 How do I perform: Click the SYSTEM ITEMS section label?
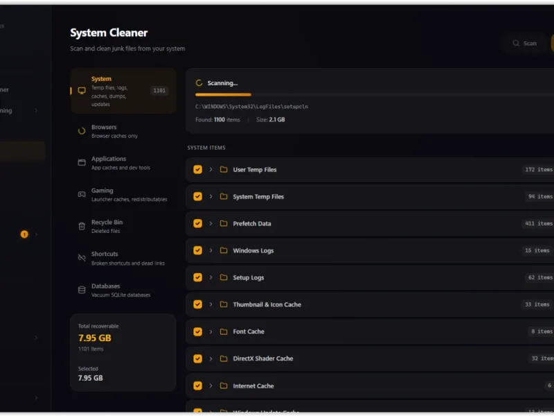(x=206, y=148)
